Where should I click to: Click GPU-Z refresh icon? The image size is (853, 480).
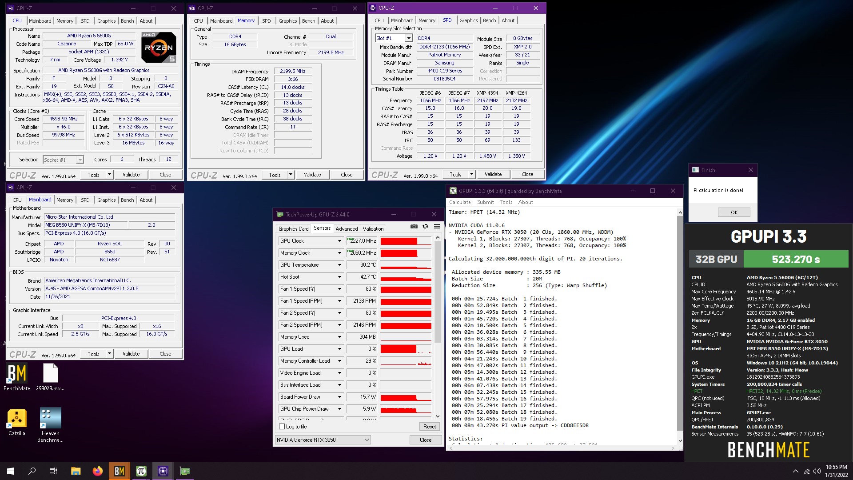click(x=425, y=226)
